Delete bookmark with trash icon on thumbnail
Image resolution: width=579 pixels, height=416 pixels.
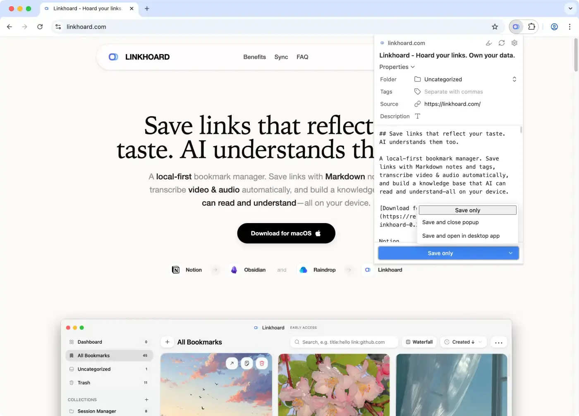click(262, 363)
